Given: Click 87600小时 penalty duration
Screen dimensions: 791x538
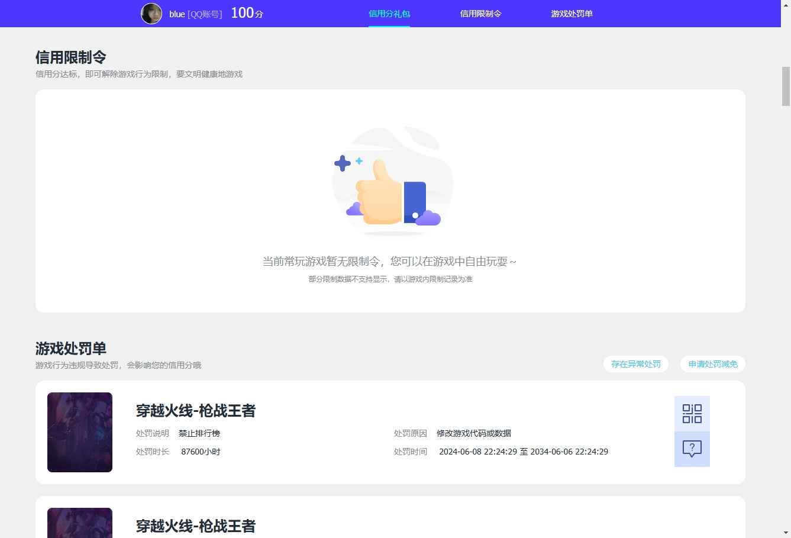Looking at the screenshot, I should pos(201,452).
